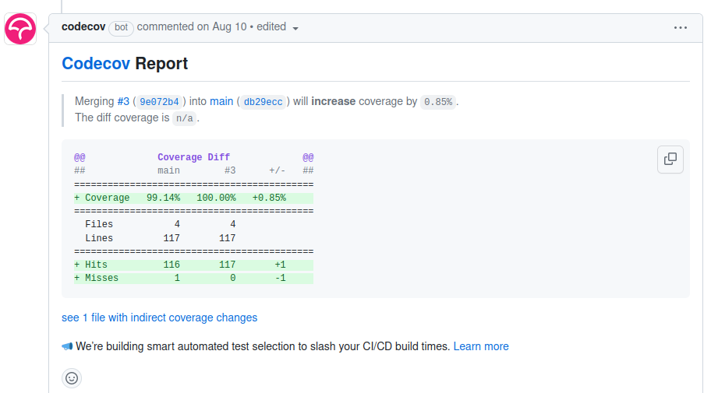Click the Codecov pink umbrella avatar
The image size is (711, 393).
tap(20, 29)
